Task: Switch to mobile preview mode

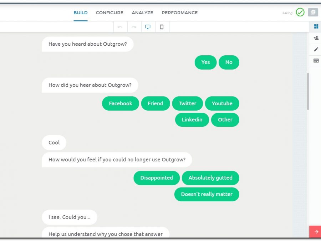Action: click(x=162, y=27)
